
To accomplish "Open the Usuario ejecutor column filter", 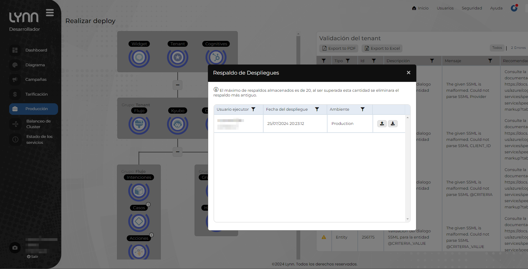I will click(253, 109).
